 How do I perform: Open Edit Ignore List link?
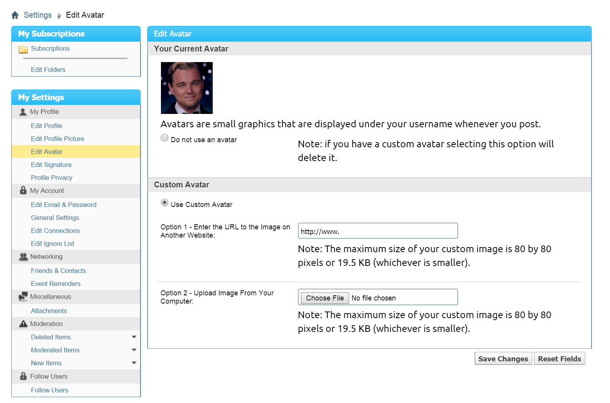[53, 244]
